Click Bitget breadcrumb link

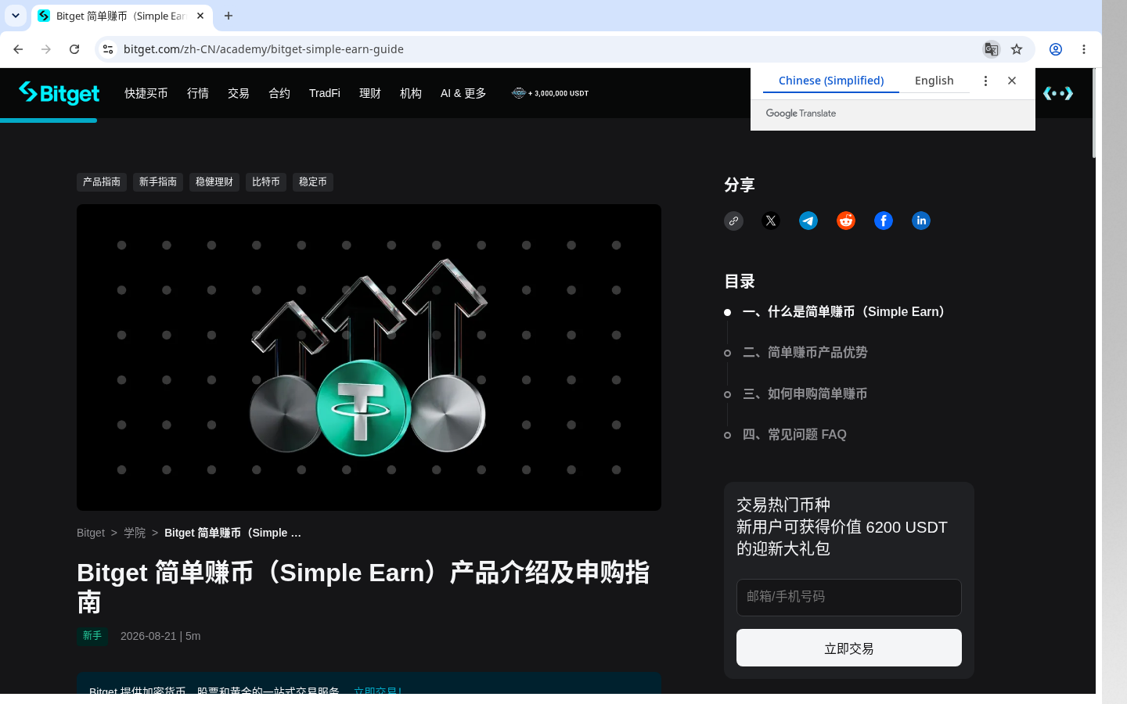(x=91, y=533)
